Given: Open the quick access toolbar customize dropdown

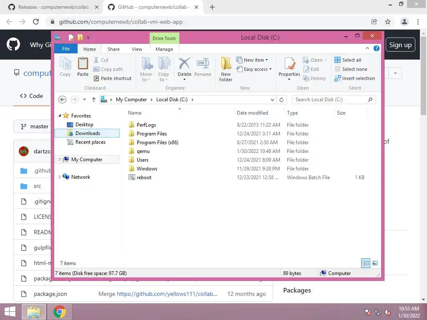Looking at the screenshot, I should click(x=88, y=37).
